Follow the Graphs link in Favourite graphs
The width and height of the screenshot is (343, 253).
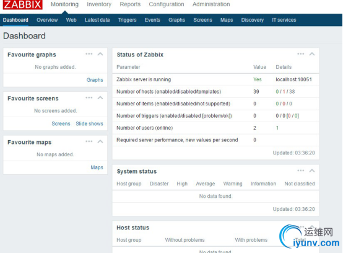[x=95, y=80]
